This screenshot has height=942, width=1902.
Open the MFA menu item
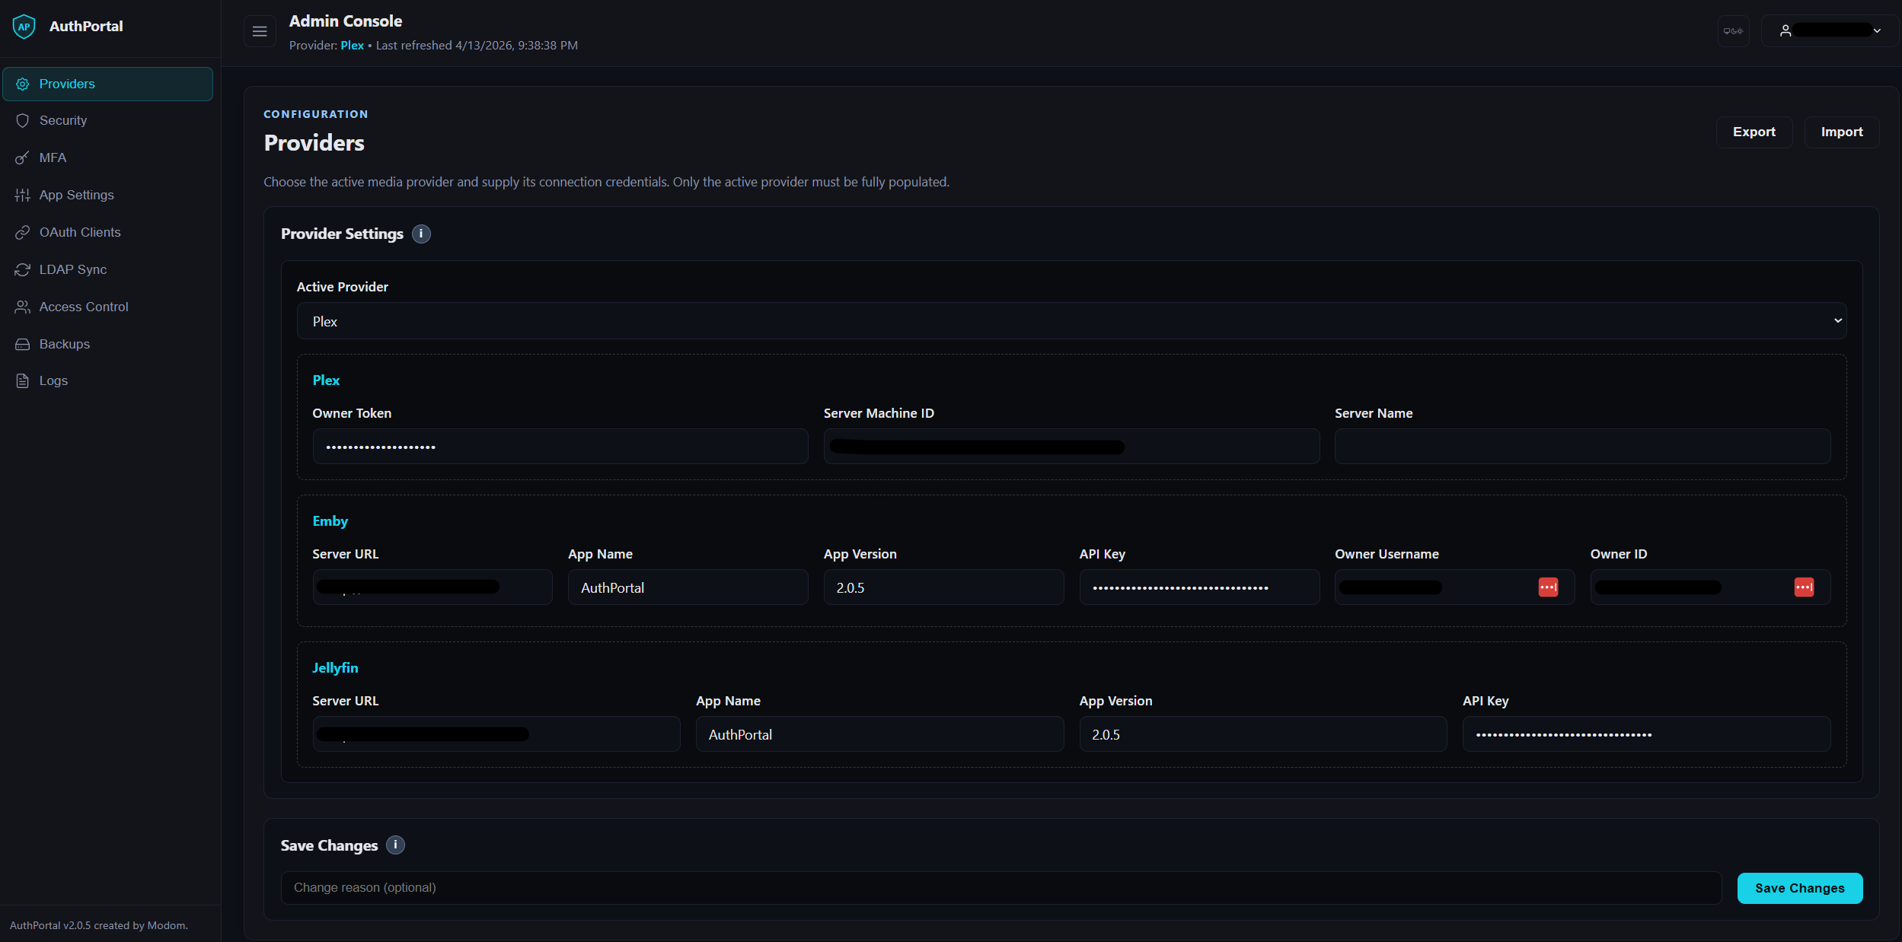click(107, 158)
